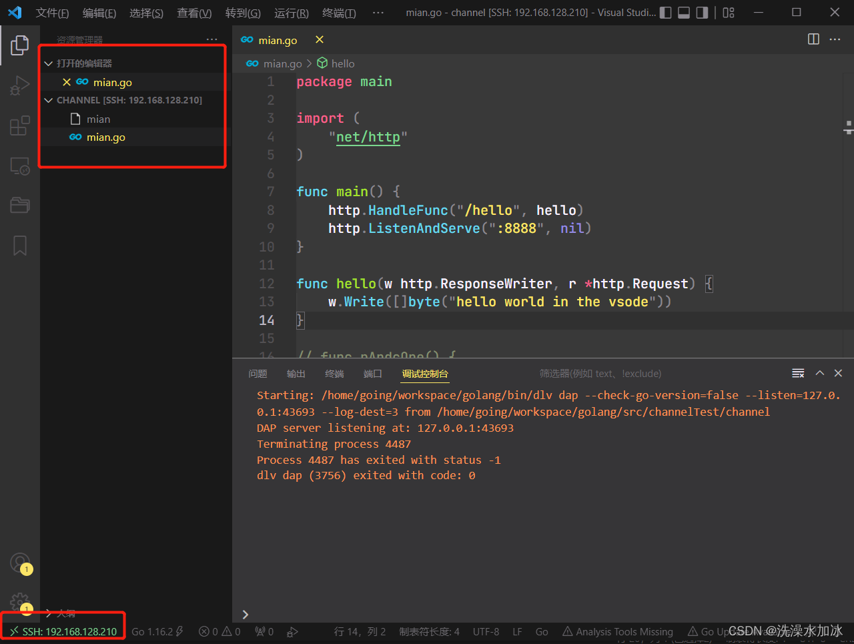Open editor more actions ellipsis
Image resolution: width=854 pixels, height=644 pixels.
click(835, 39)
